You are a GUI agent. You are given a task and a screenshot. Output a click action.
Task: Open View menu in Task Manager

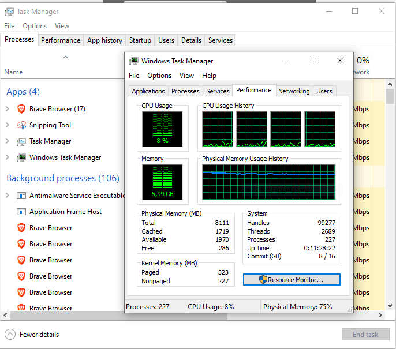point(62,26)
